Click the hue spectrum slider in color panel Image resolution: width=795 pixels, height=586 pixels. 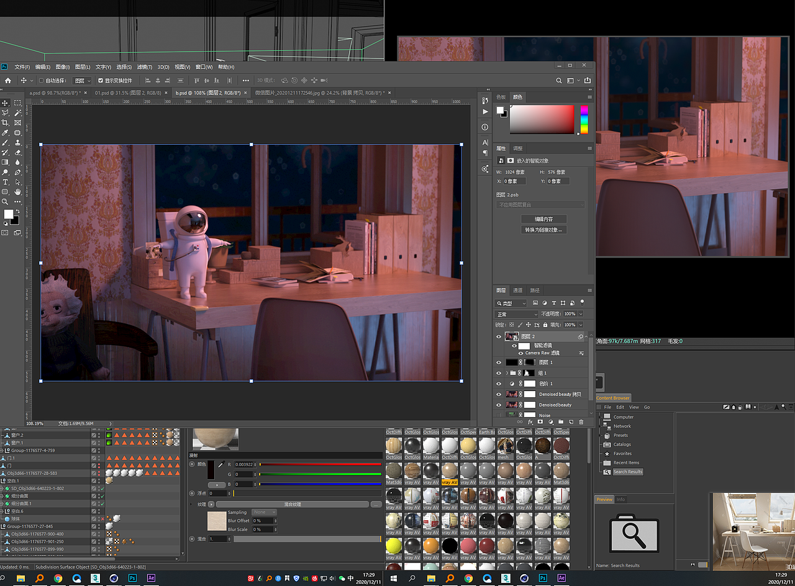pyautogui.click(x=584, y=119)
